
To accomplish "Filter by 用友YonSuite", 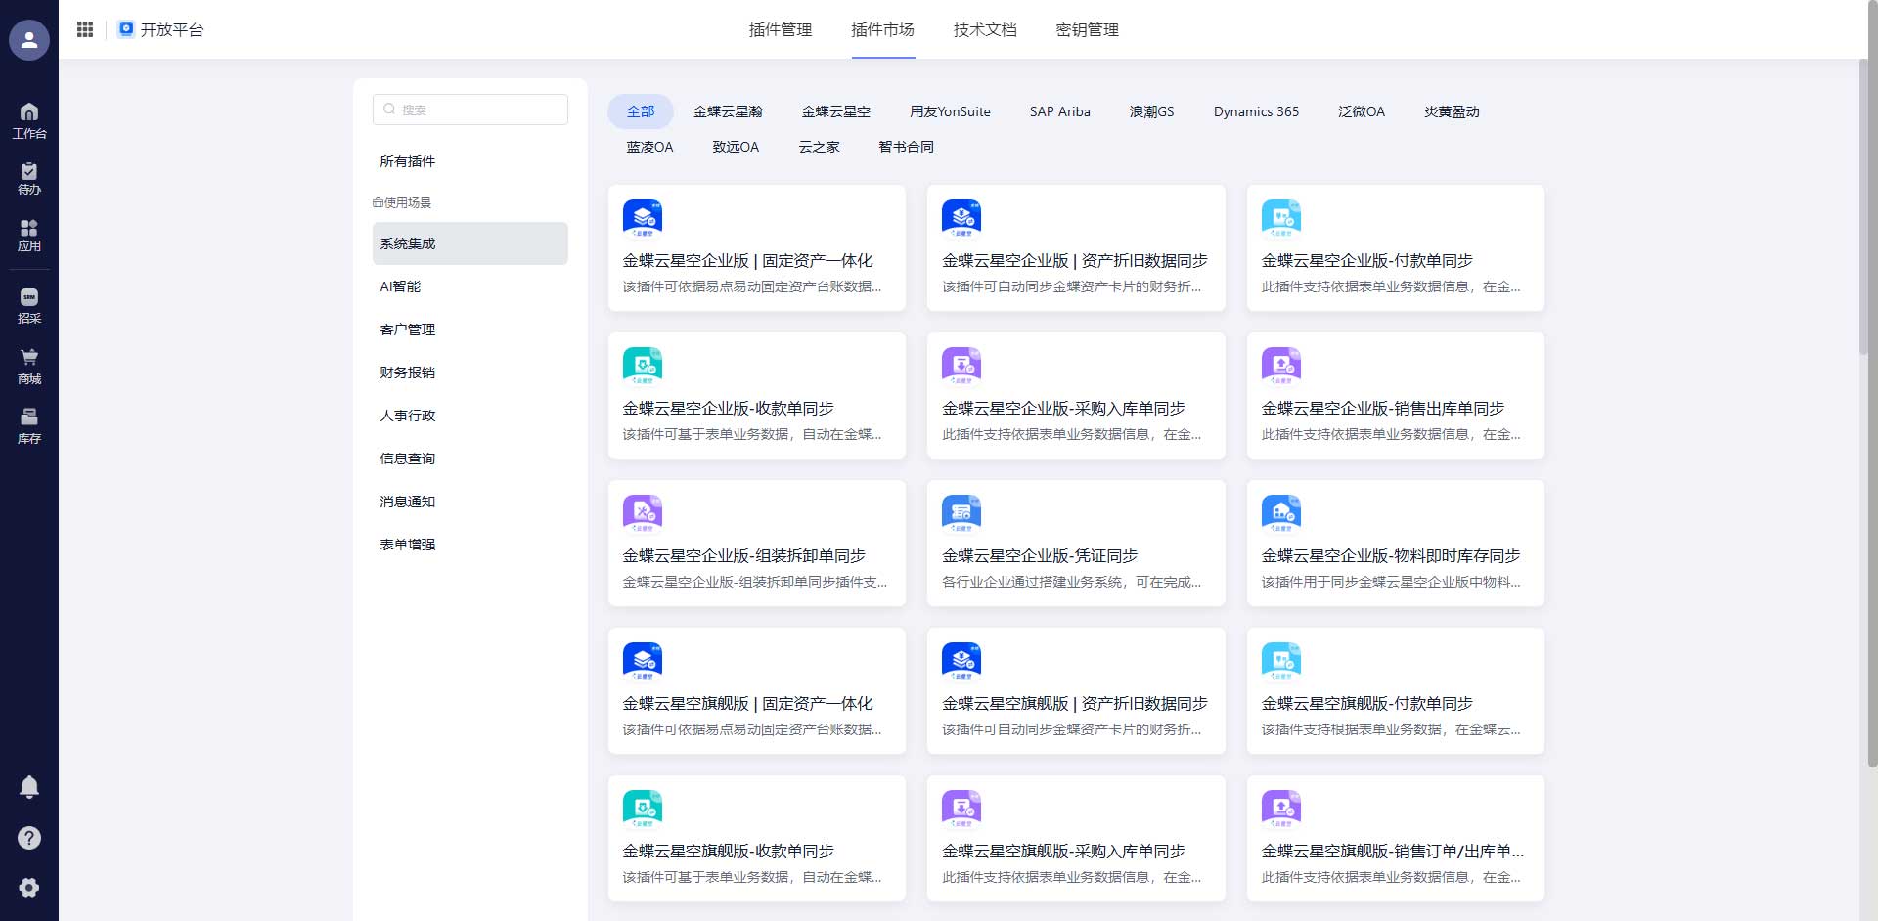I will coord(950,111).
